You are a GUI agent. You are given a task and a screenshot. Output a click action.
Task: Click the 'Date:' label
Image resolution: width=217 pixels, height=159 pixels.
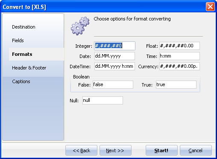pyautogui.click(x=85, y=56)
